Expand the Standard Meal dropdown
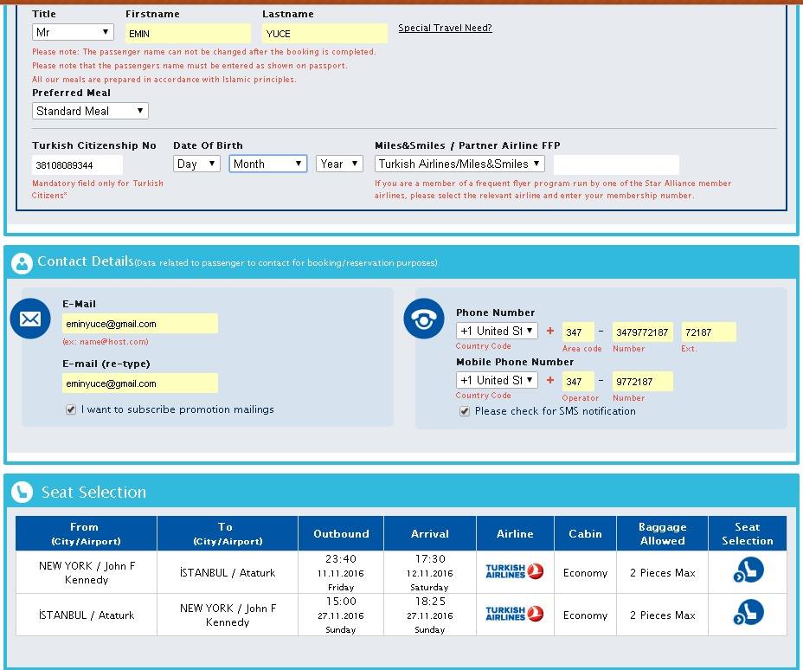The height and width of the screenshot is (670, 803). point(90,111)
